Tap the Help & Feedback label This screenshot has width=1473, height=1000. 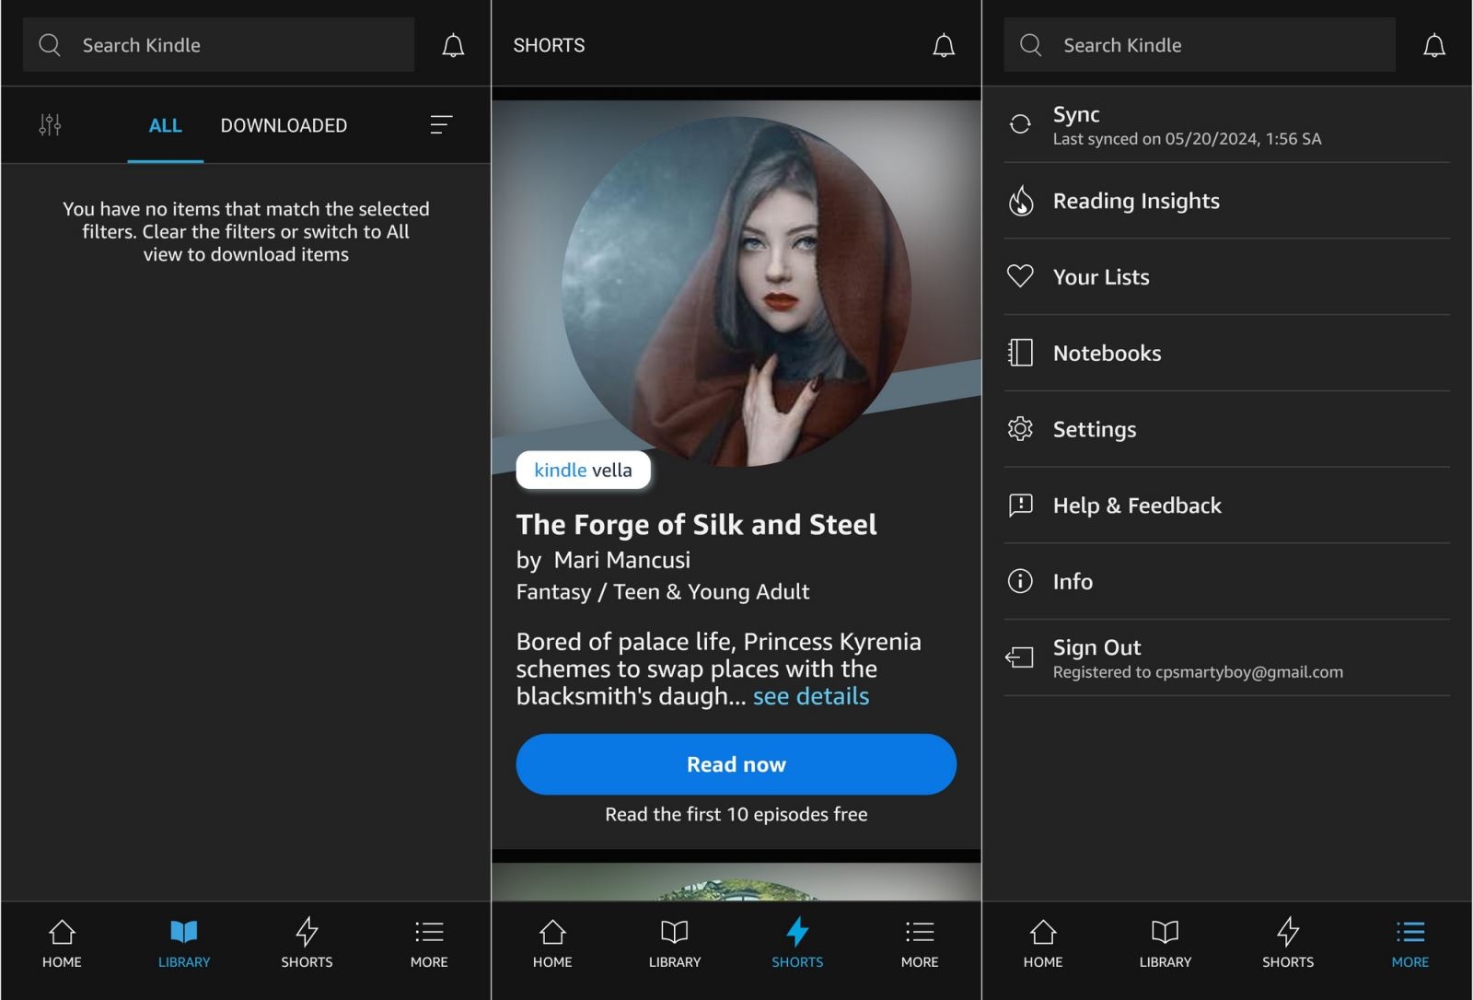coord(1137,506)
